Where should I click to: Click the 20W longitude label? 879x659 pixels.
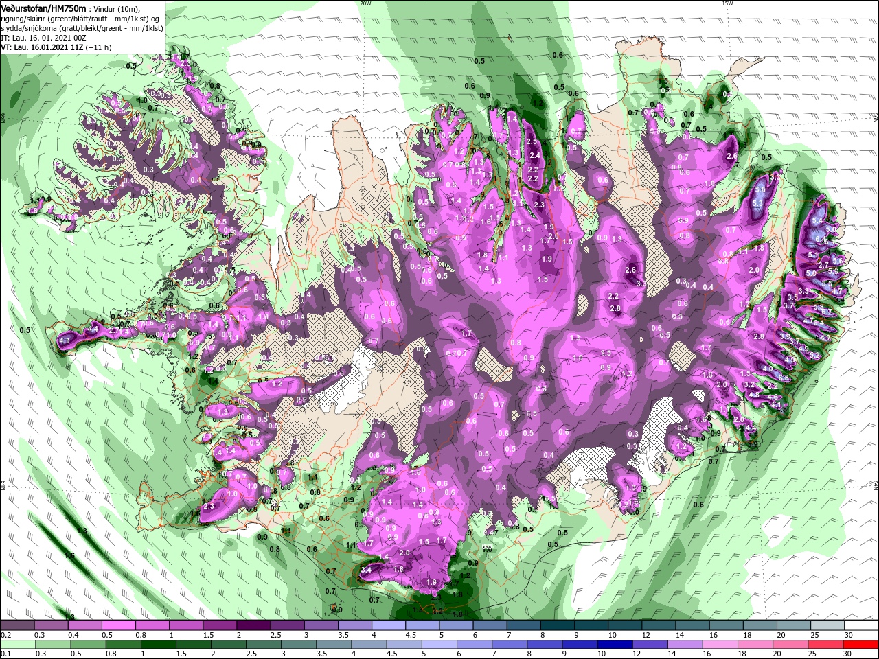tap(365, 3)
